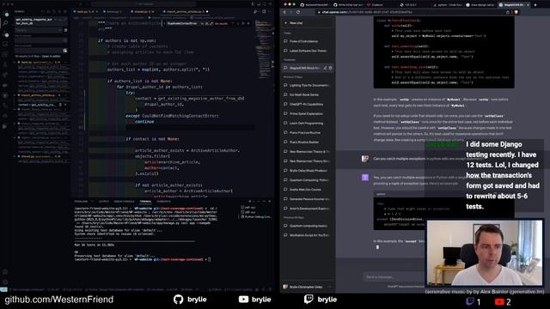Collapse shared.py search results group

pyautogui.click(x=15, y=156)
